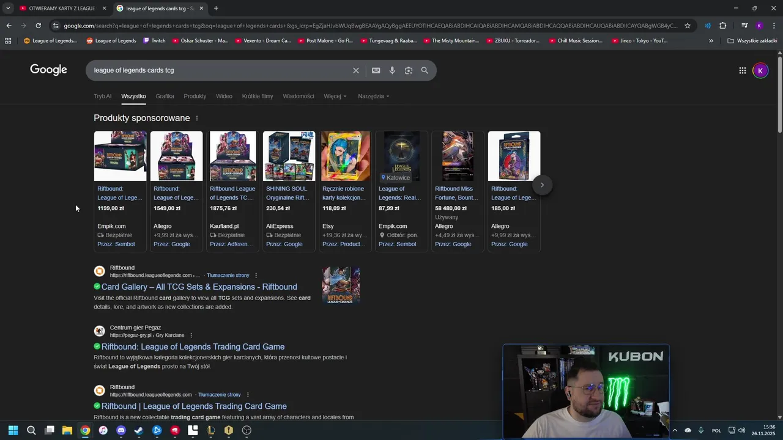The image size is (783, 440).
Task: Show more bookmarks with the double chevron
Action: click(x=711, y=41)
